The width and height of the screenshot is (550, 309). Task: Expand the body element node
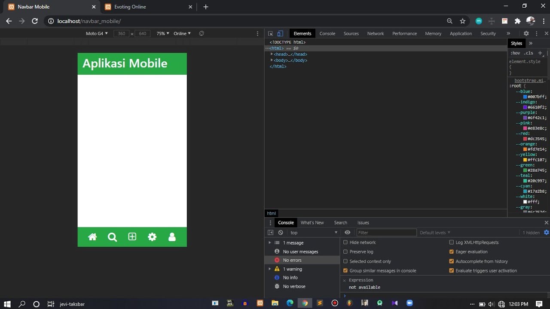point(272,60)
